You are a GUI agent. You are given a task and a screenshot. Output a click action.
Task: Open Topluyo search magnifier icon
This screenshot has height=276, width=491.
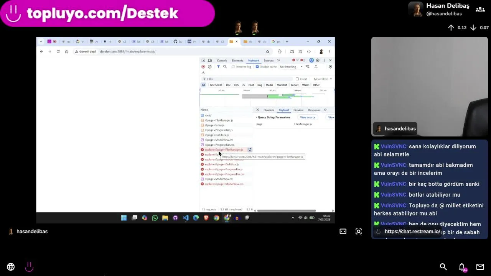point(443,267)
